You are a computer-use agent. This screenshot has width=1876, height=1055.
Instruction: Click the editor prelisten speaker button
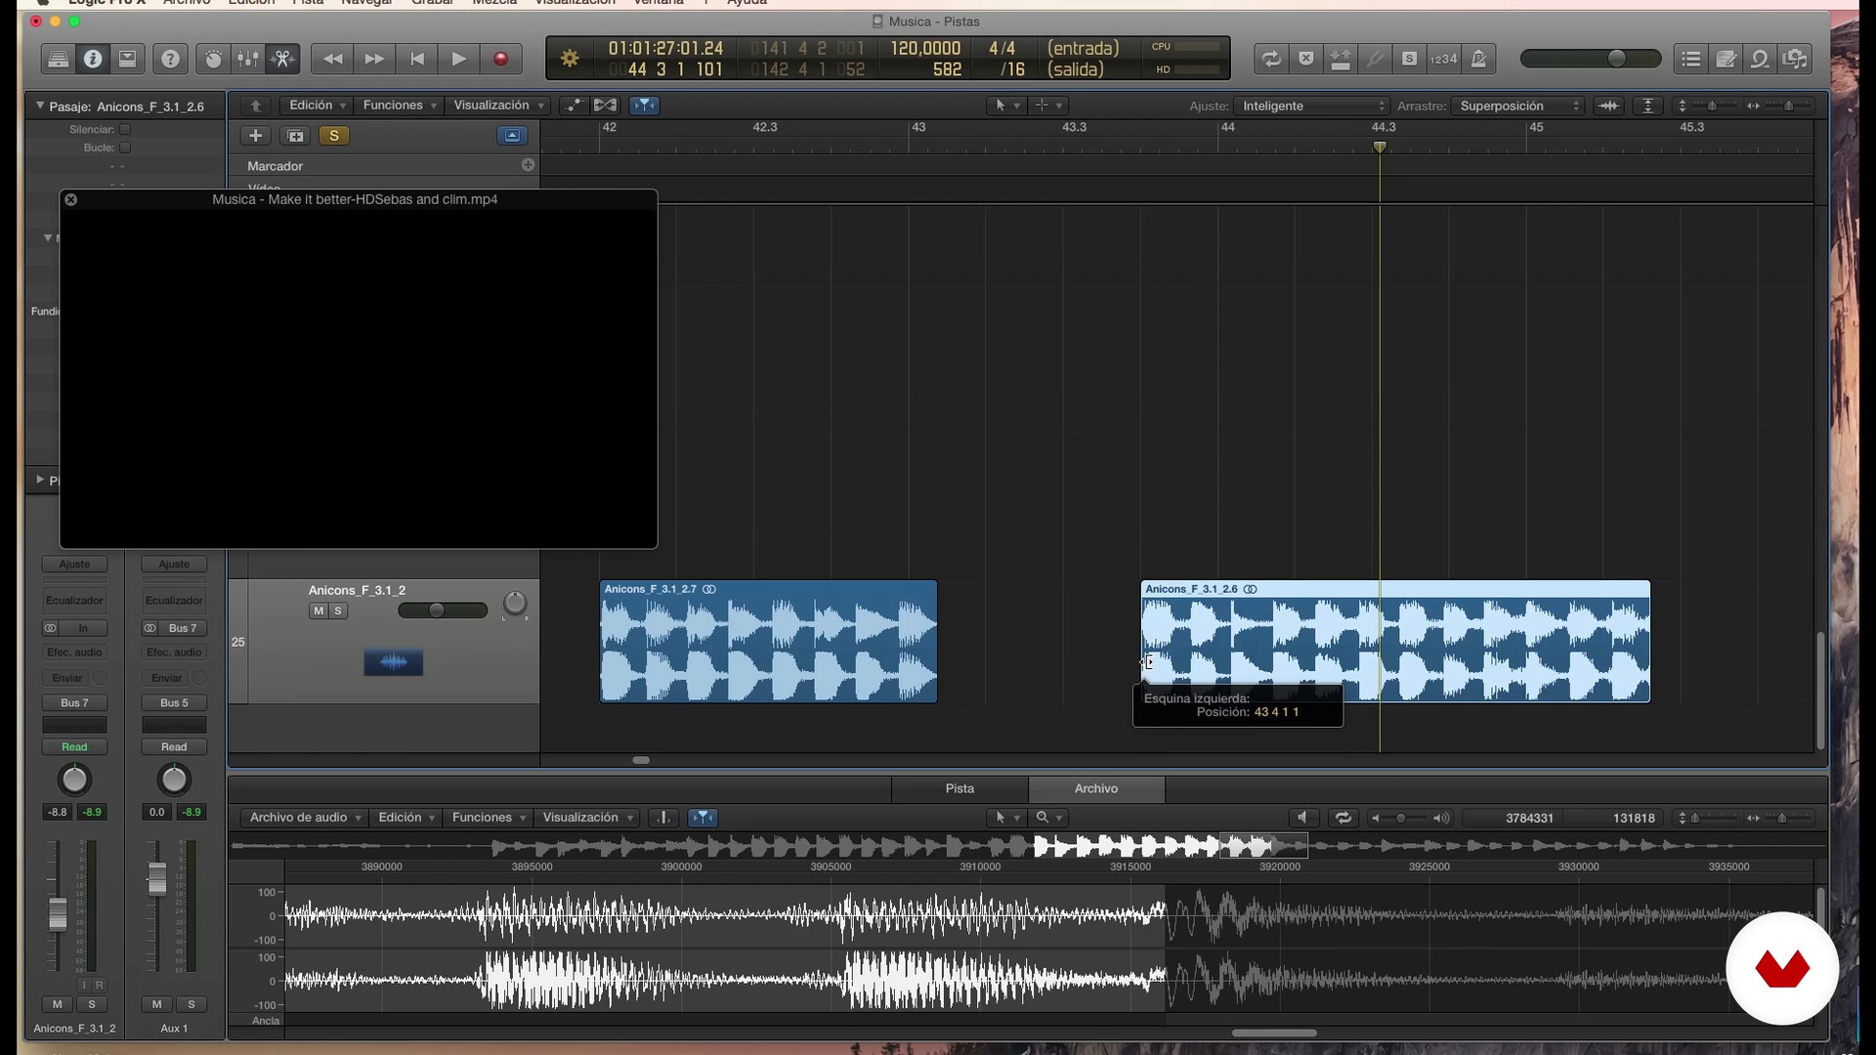pyautogui.click(x=1302, y=818)
